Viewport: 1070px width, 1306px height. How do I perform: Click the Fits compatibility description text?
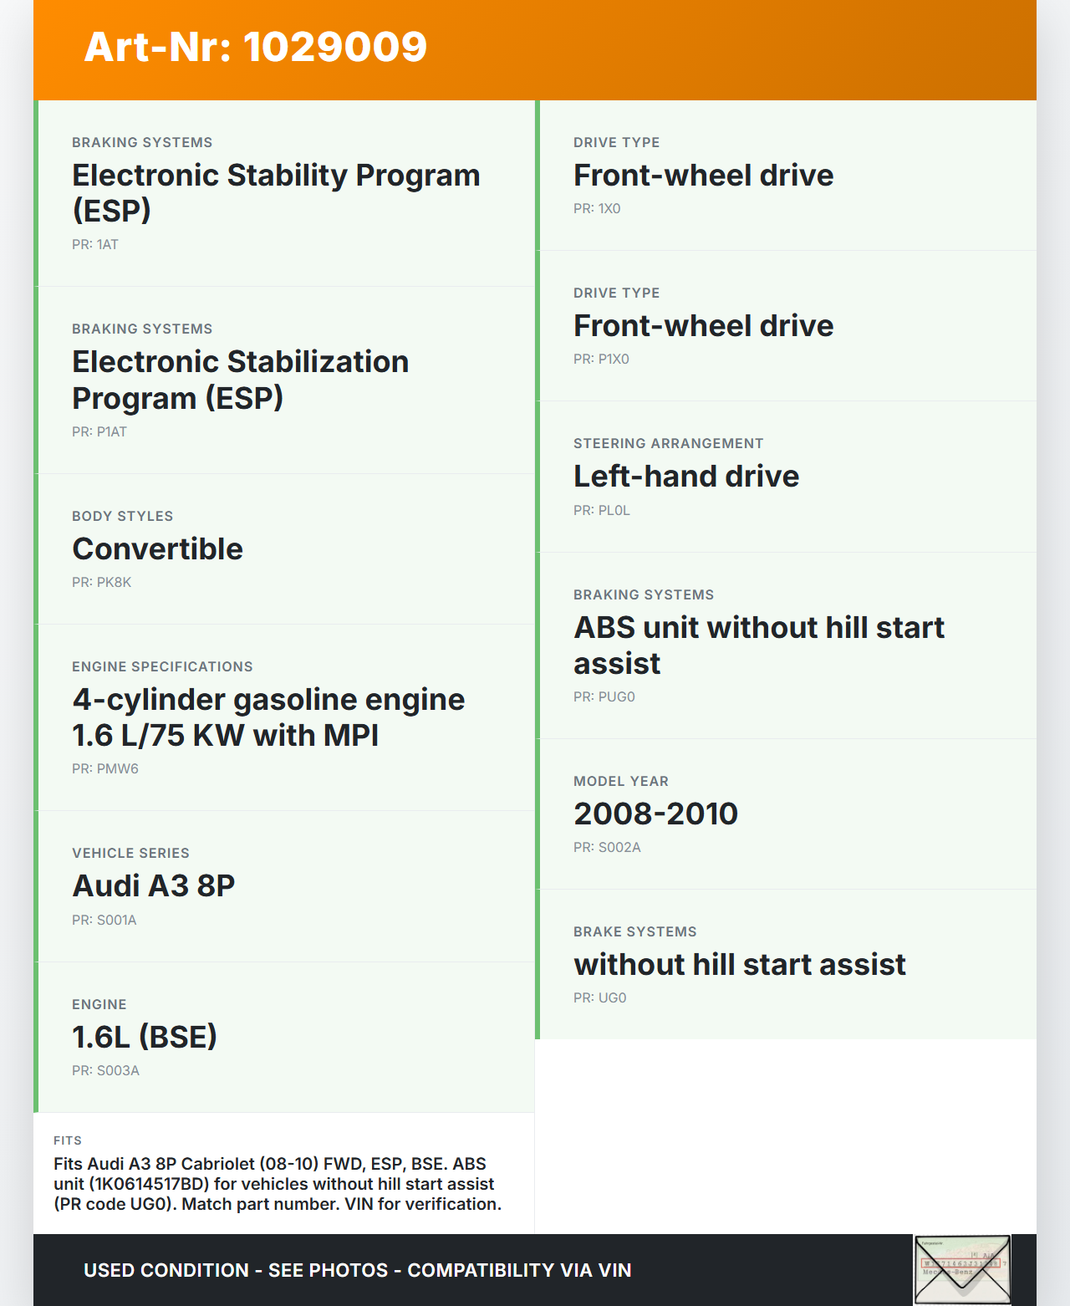pyautogui.click(x=278, y=1184)
